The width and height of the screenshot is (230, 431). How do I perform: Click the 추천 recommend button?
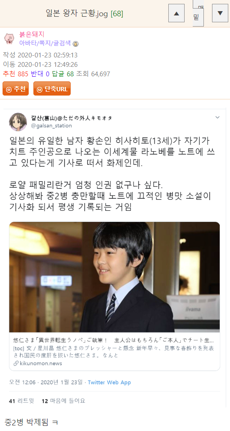pos(16,89)
